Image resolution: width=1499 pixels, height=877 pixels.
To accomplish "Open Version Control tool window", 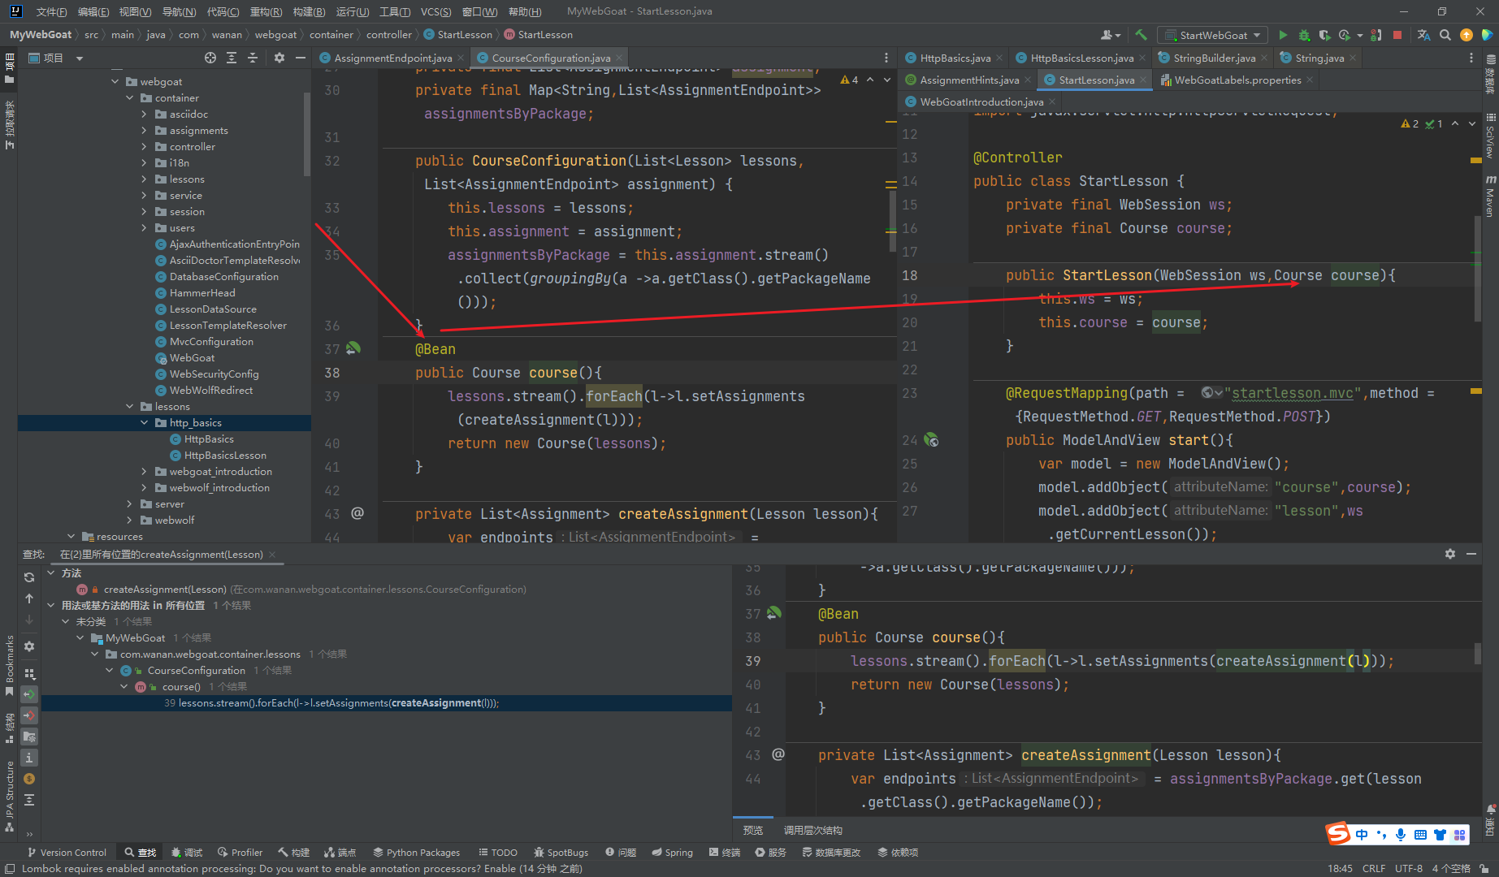I will point(67,853).
